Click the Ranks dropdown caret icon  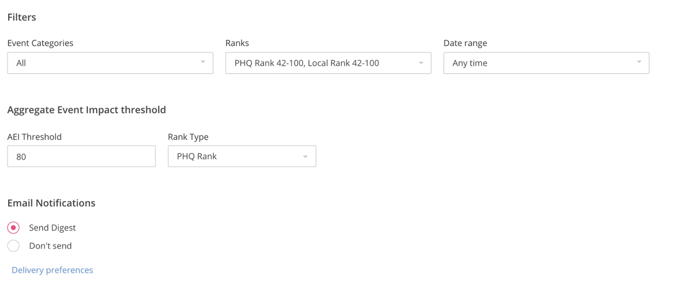coord(421,63)
